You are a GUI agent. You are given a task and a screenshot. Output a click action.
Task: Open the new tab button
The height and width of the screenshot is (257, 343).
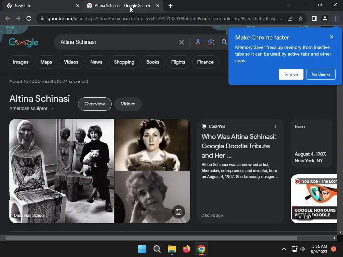click(170, 6)
